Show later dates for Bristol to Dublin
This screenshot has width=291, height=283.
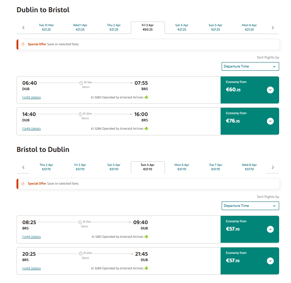[273, 167]
